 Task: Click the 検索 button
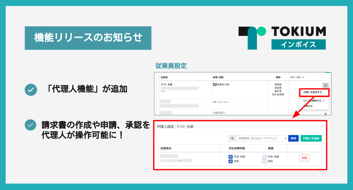pos(293,138)
